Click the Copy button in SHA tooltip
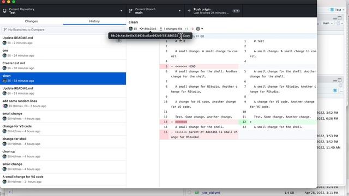This screenshot has height=196, width=349. tap(186, 36)
